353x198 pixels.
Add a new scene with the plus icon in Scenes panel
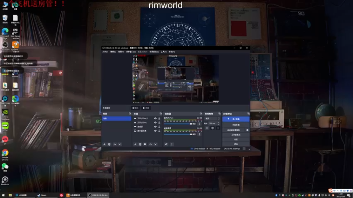(x=104, y=144)
